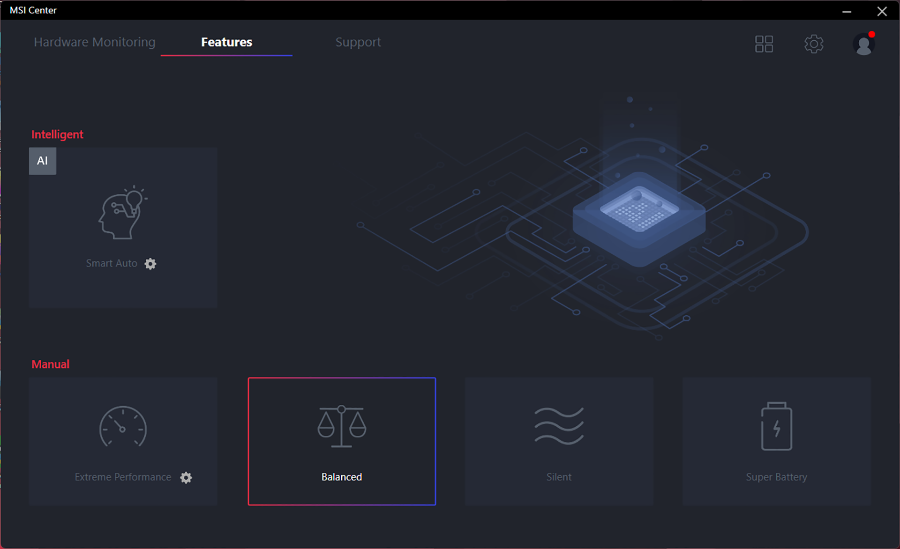Open the settings gear in the header
This screenshot has height=549, width=900.
point(814,44)
